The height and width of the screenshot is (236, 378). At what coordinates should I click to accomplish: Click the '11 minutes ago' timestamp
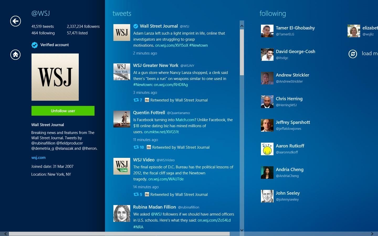(x=145, y=140)
